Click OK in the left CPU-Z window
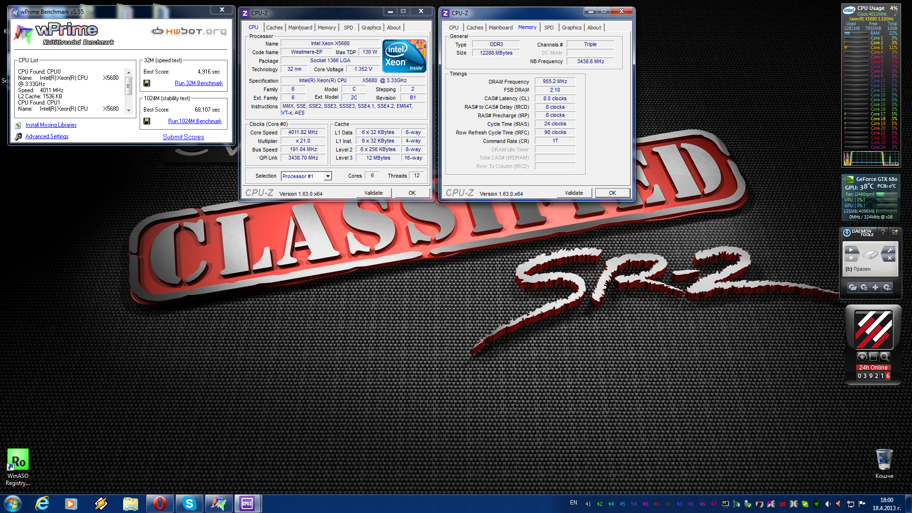The image size is (912, 513). 412,193
